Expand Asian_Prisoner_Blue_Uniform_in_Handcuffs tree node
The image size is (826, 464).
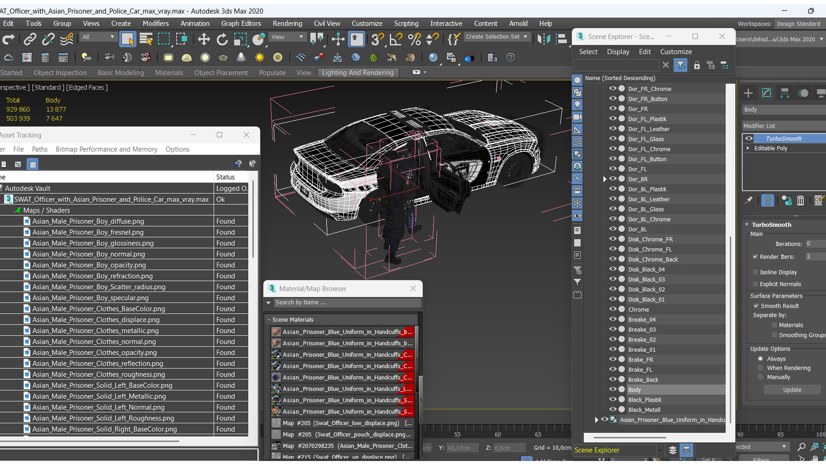tap(596, 420)
